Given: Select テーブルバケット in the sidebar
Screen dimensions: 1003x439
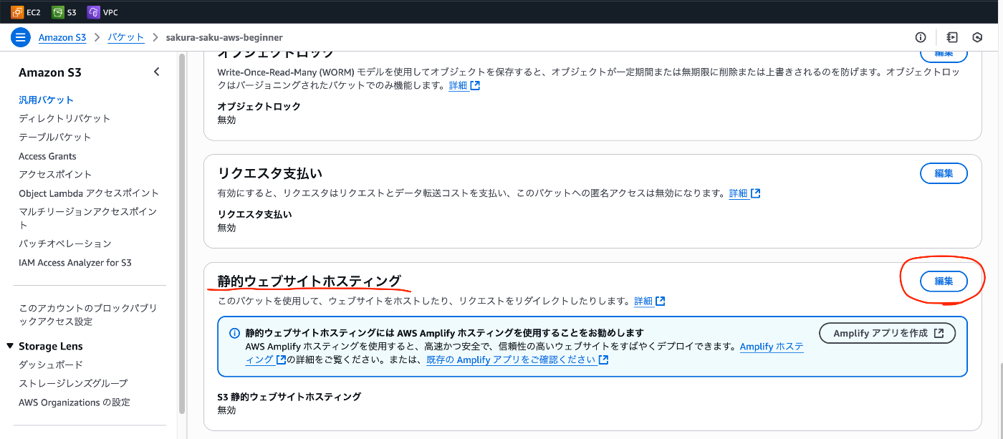Looking at the screenshot, I should 55,137.
